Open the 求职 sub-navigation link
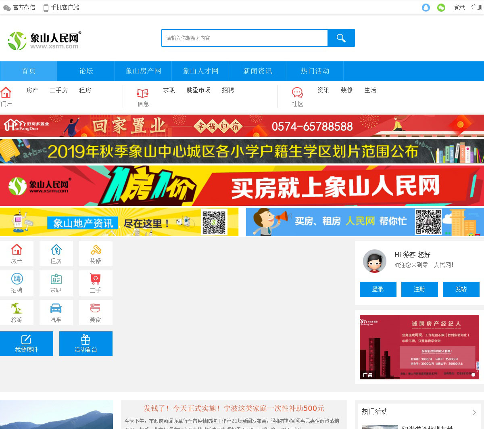 click(x=169, y=90)
